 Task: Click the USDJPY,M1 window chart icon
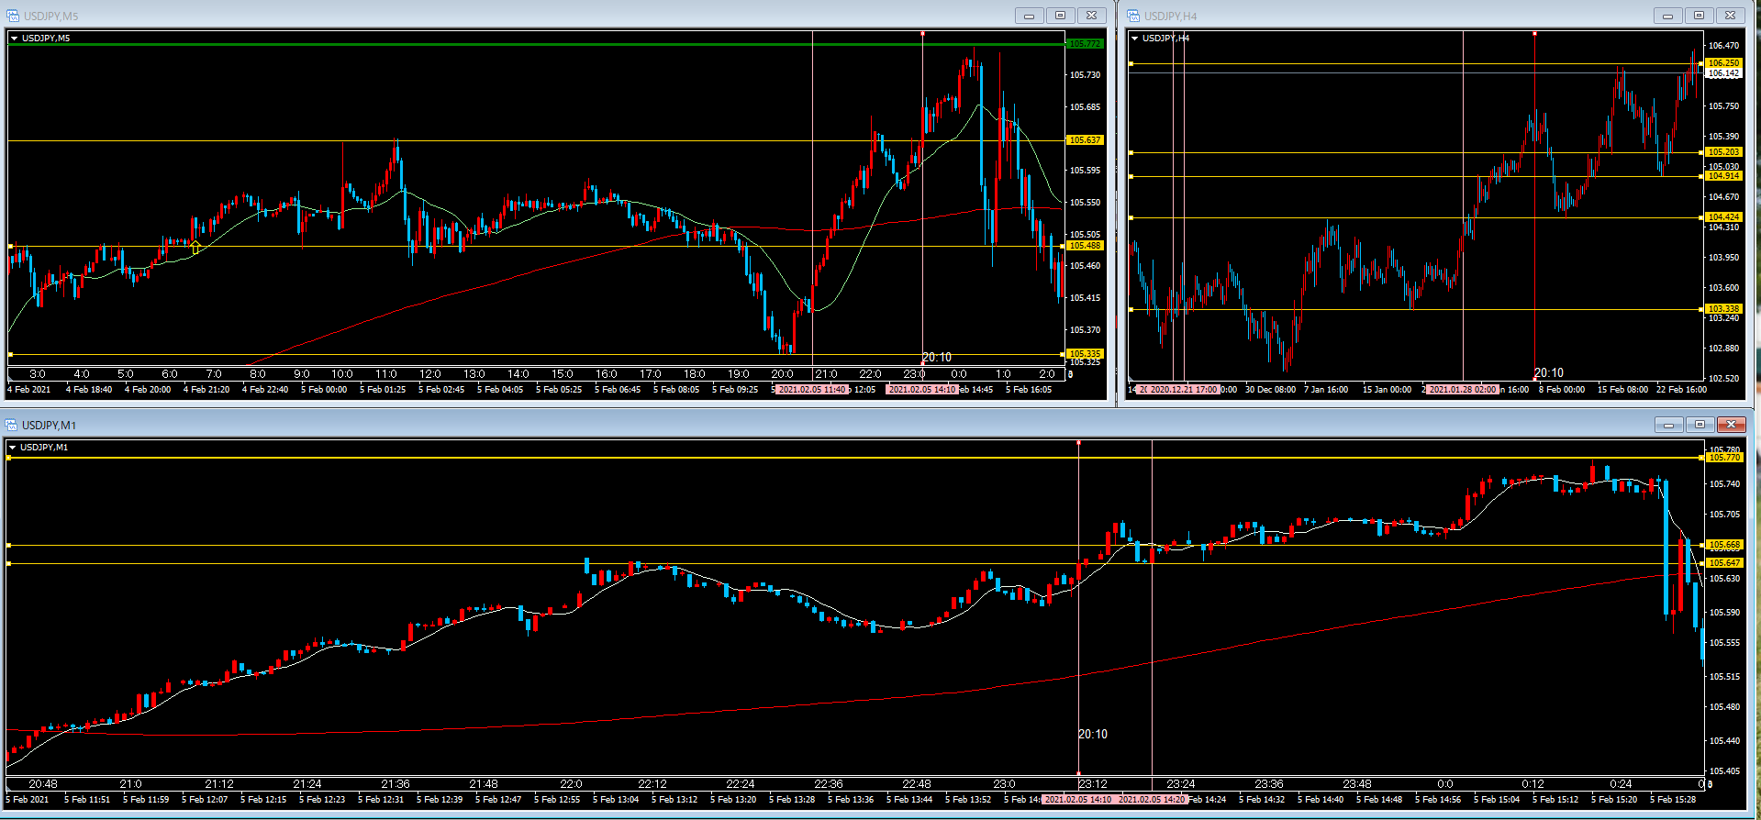(12, 425)
